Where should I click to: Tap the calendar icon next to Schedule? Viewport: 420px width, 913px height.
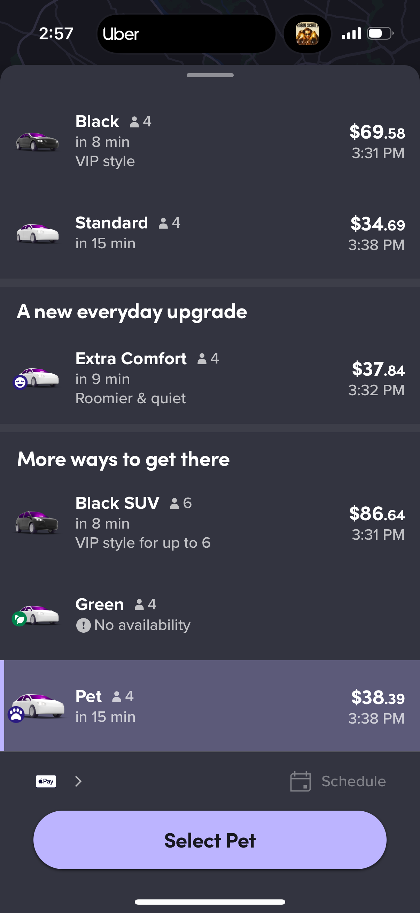(x=300, y=780)
